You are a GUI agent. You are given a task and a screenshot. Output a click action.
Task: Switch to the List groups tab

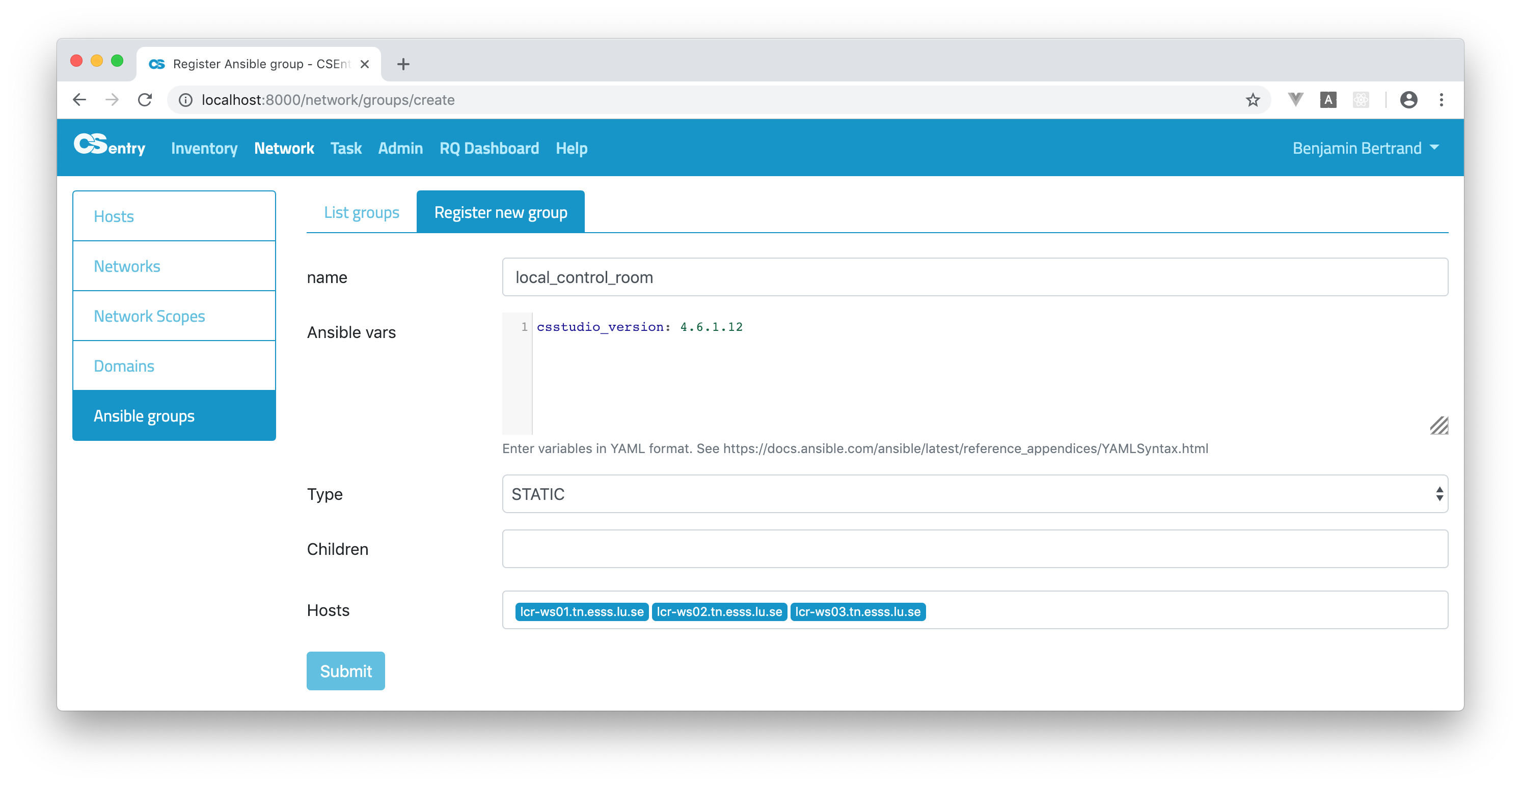click(x=361, y=212)
